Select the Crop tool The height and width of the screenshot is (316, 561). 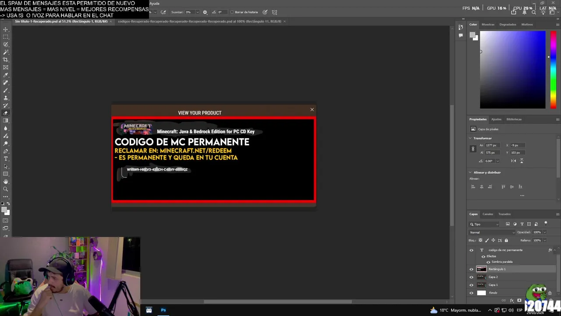(6, 60)
